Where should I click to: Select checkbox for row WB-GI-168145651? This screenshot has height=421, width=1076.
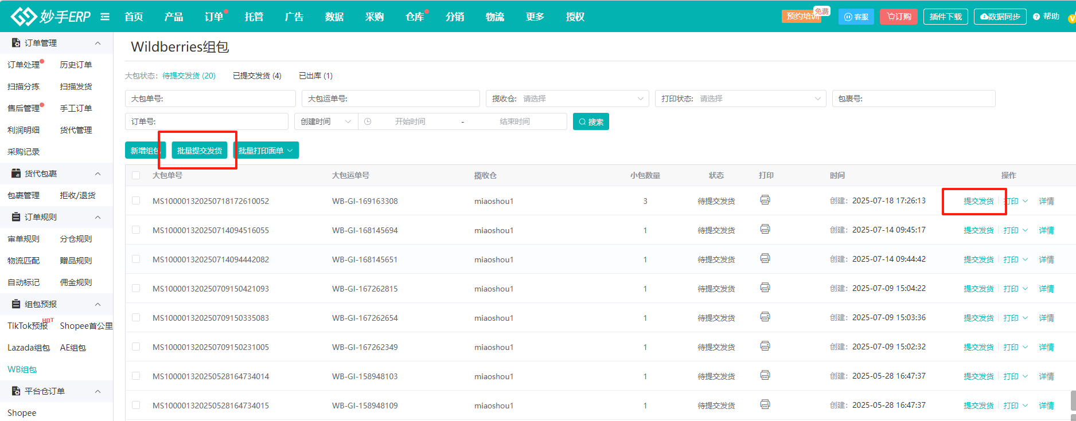136,259
